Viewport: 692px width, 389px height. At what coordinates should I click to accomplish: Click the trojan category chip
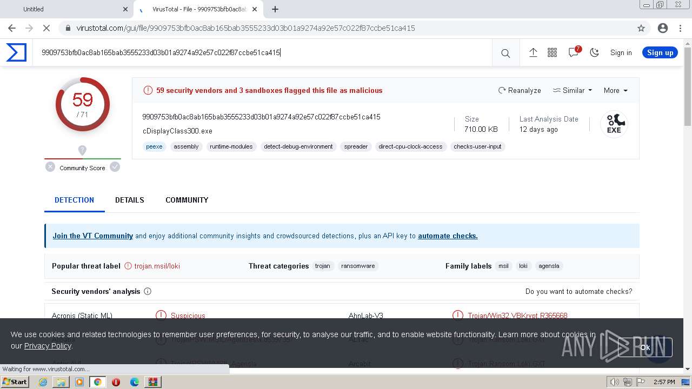click(322, 266)
